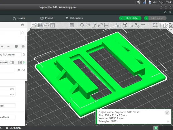Click 'Support for GRE swimming pool' title

point(58,7)
